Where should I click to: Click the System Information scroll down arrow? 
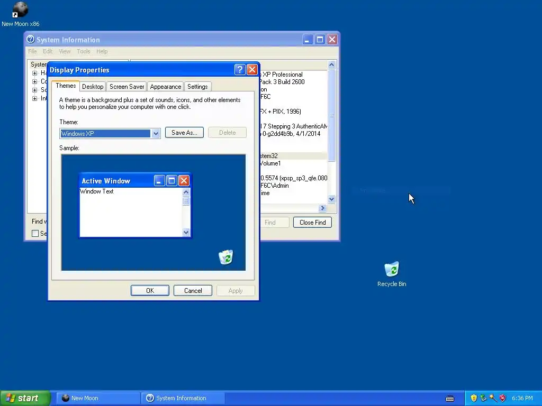(331, 199)
